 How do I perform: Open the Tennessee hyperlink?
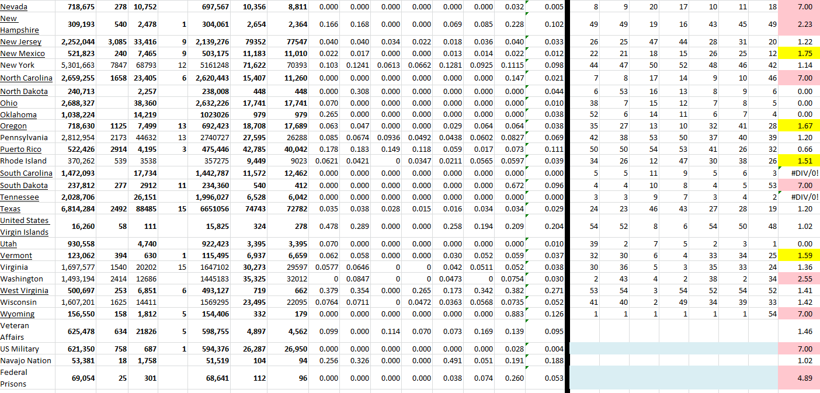pyautogui.click(x=19, y=197)
